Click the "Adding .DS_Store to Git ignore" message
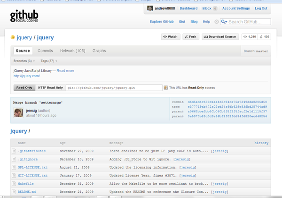282x198 pixels. (x=140, y=159)
